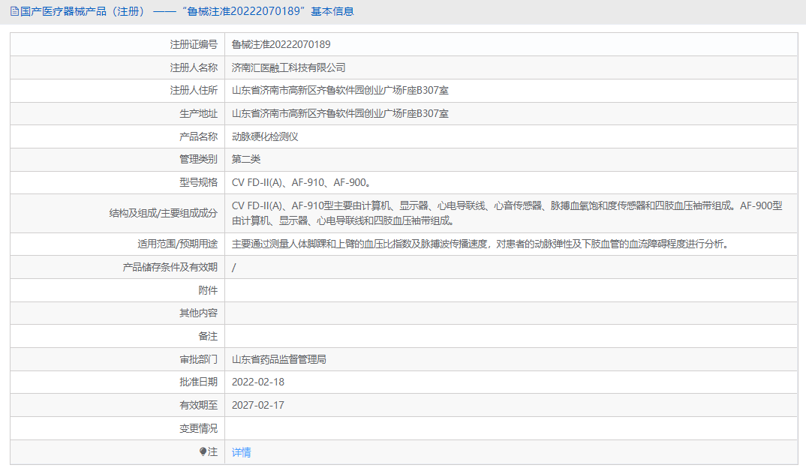Click the 注册人名称 row label
The image size is (806, 471).
pyautogui.click(x=192, y=67)
